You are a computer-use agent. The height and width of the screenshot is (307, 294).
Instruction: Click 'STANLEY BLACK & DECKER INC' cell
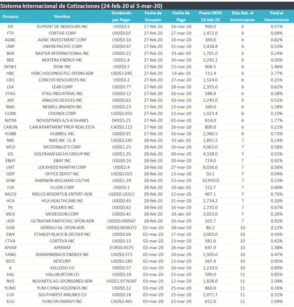point(62,234)
